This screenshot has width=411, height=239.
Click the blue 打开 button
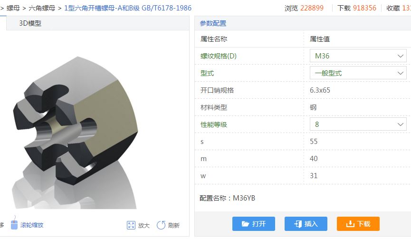(253, 224)
